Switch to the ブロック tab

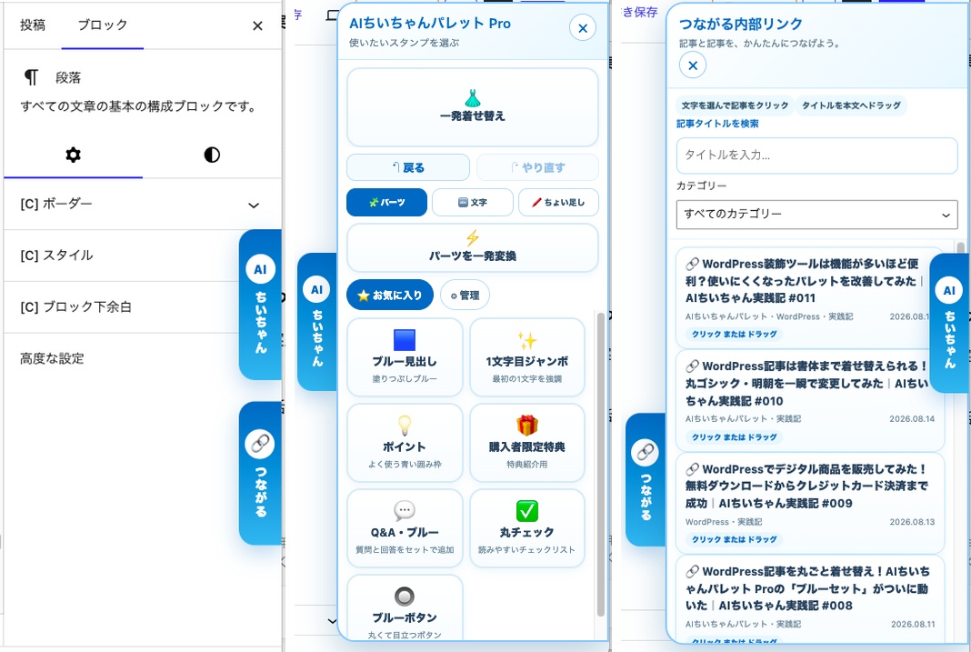102,25
